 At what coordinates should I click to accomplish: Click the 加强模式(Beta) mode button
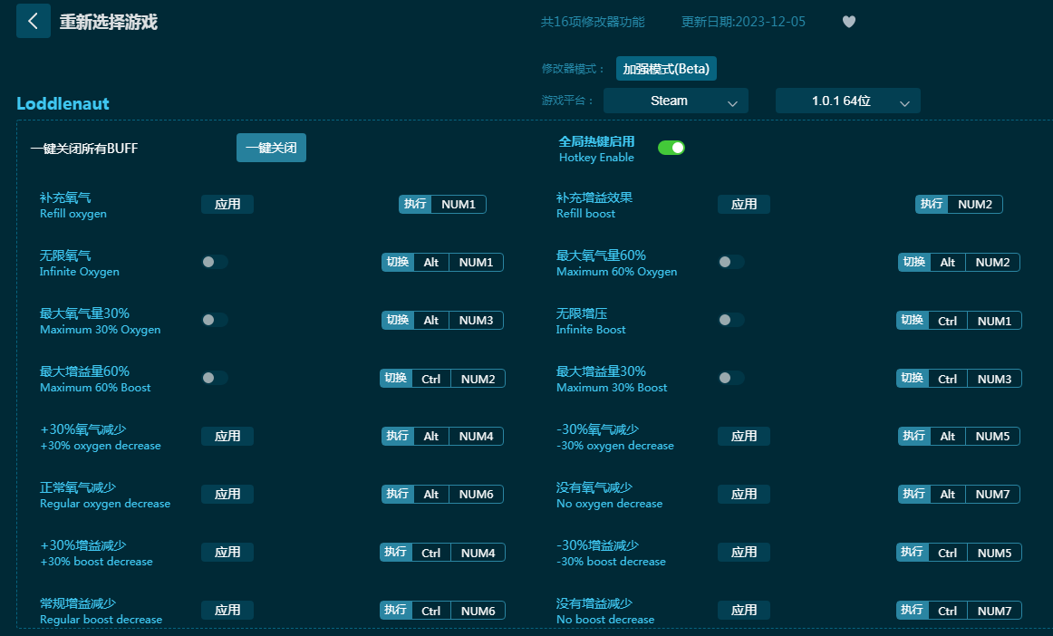pyautogui.click(x=666, y=69)
